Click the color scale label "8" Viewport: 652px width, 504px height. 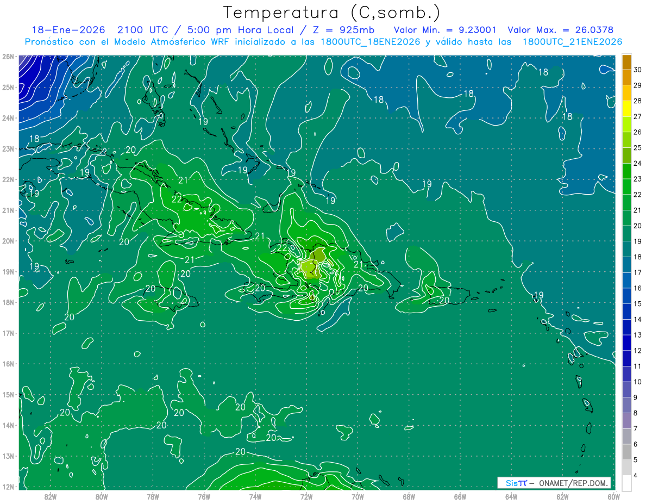pyautogui.click(x=636, y=413)
